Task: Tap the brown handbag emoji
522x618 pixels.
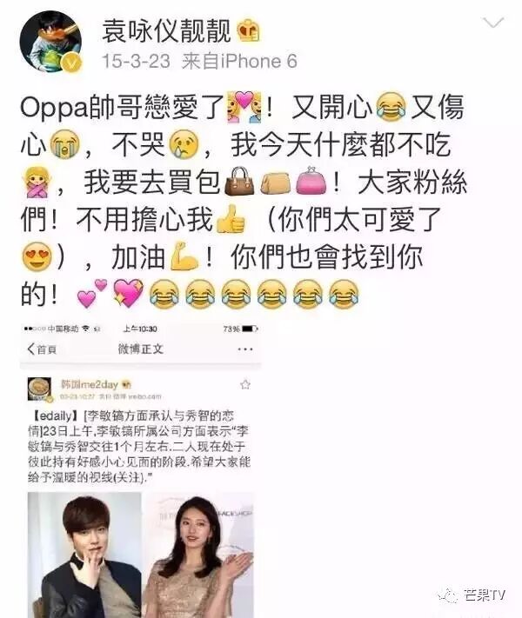Action: [x=239, y=182]
